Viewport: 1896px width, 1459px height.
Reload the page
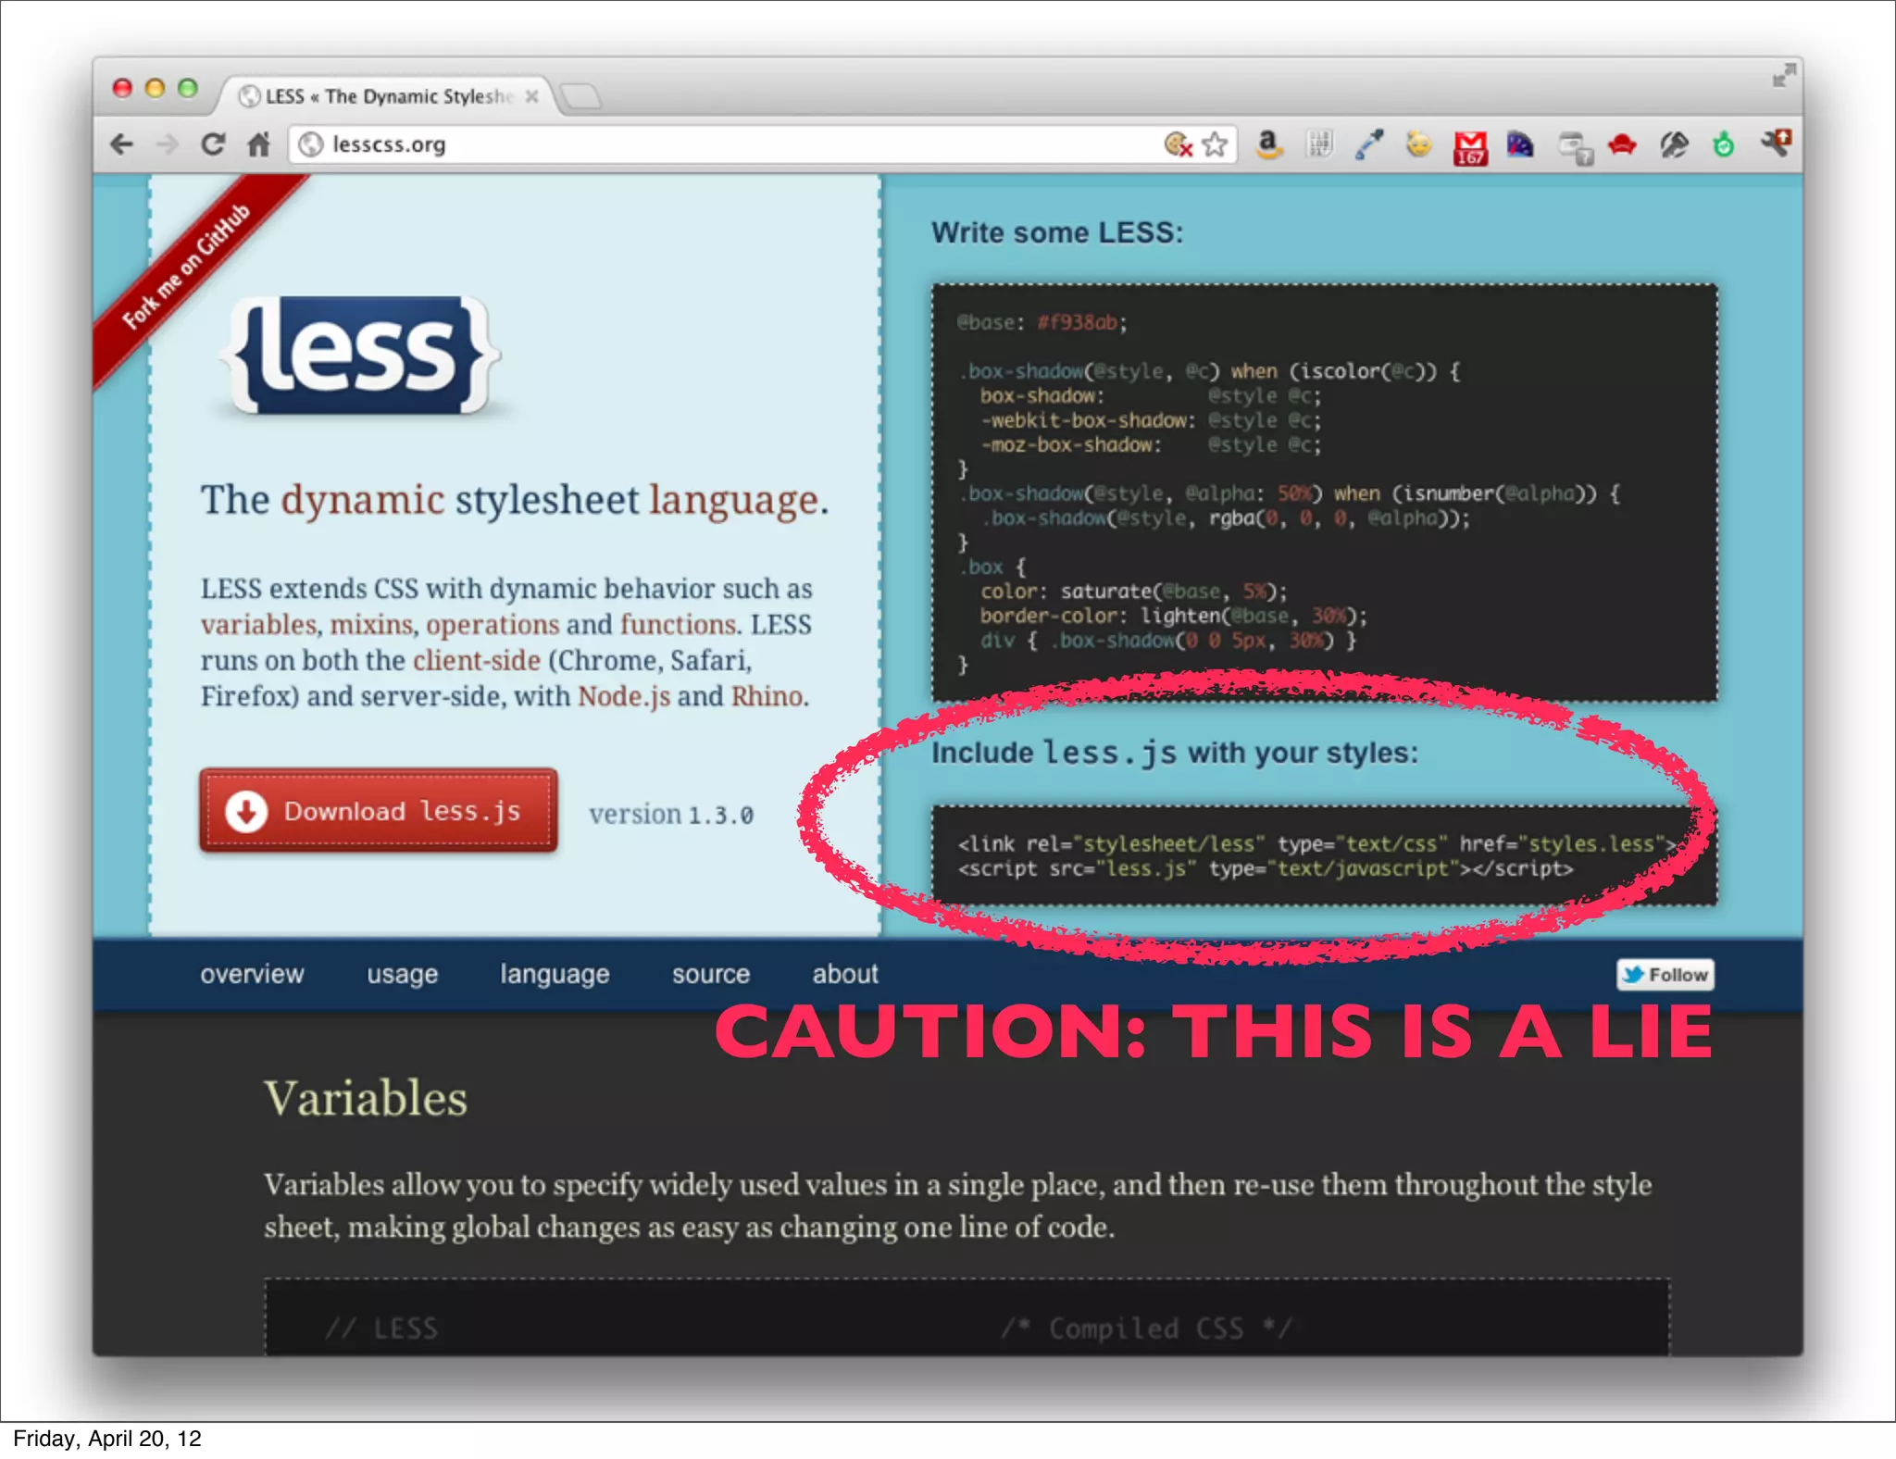point(213,144)
